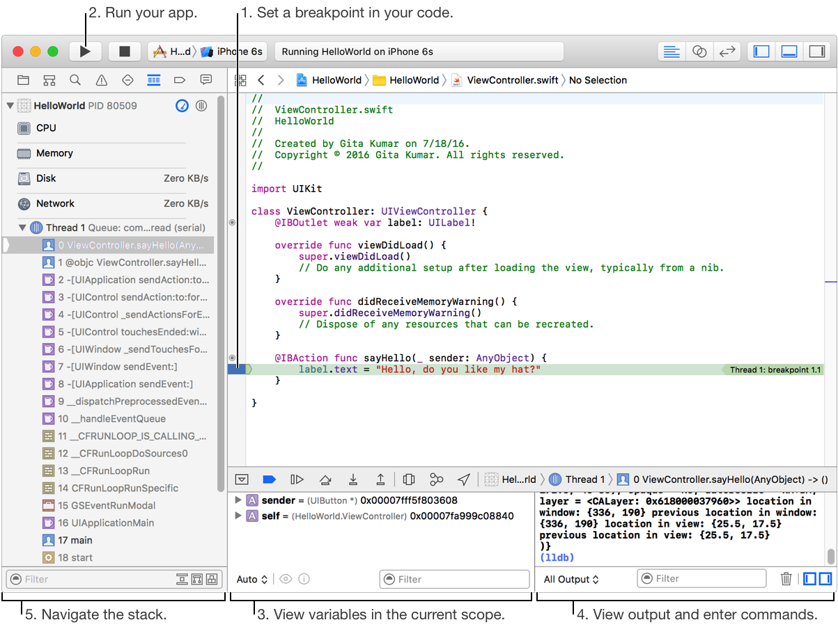Open the Issue navigator warning icon

[x=101, y=80]
